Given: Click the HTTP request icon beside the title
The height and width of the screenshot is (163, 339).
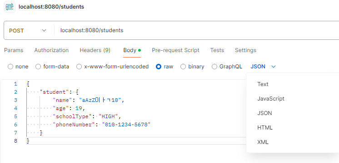Looking at the screenshot, I should [x=10, y=7].
